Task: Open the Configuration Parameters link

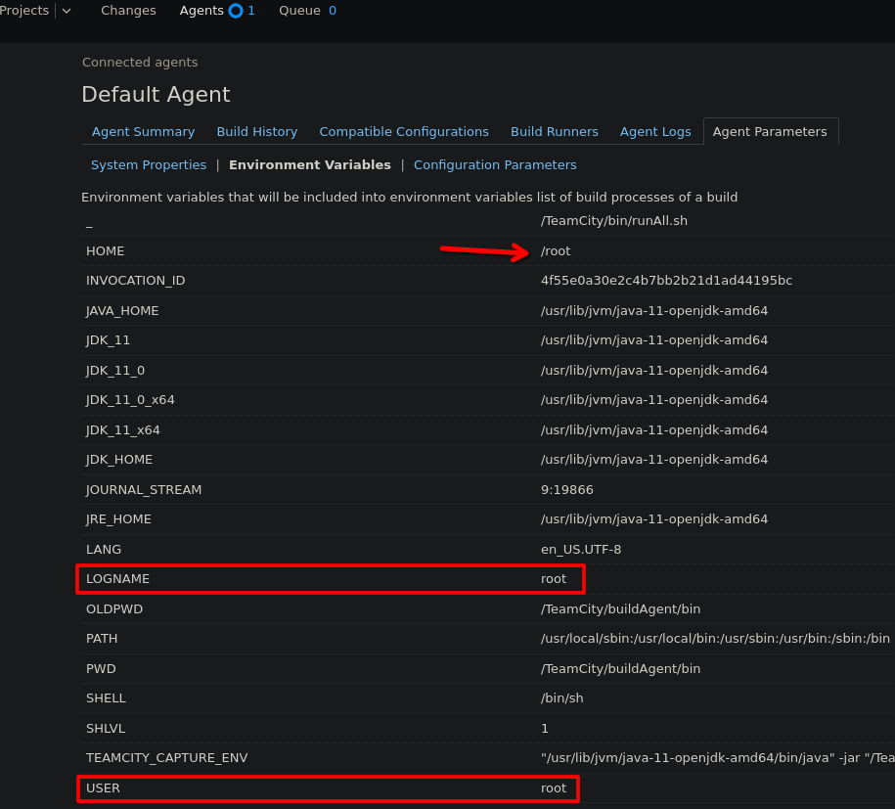Action: click(x=494, y=165)
